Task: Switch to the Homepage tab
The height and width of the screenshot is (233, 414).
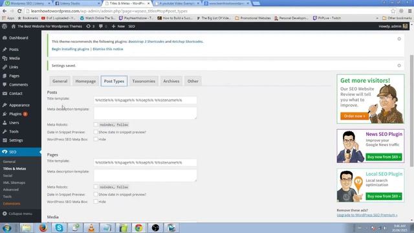Action: click(x=85, y=81)
